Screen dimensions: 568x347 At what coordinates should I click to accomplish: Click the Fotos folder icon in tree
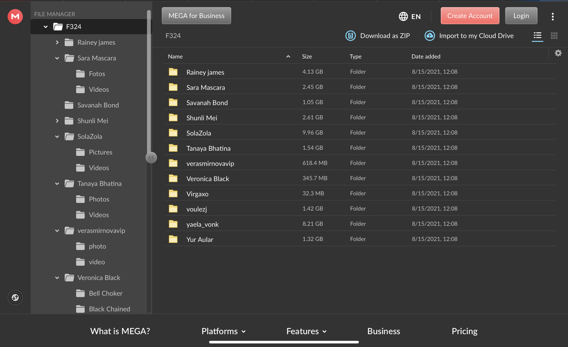click(80, 74)
